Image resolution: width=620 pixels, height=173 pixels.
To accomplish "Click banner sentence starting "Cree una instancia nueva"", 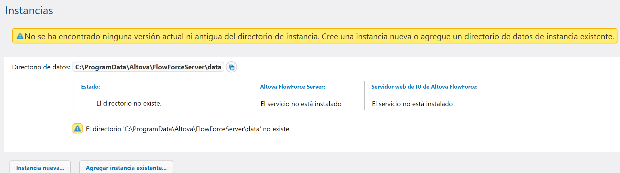I will pyautogui.click(x=467, y=36).
